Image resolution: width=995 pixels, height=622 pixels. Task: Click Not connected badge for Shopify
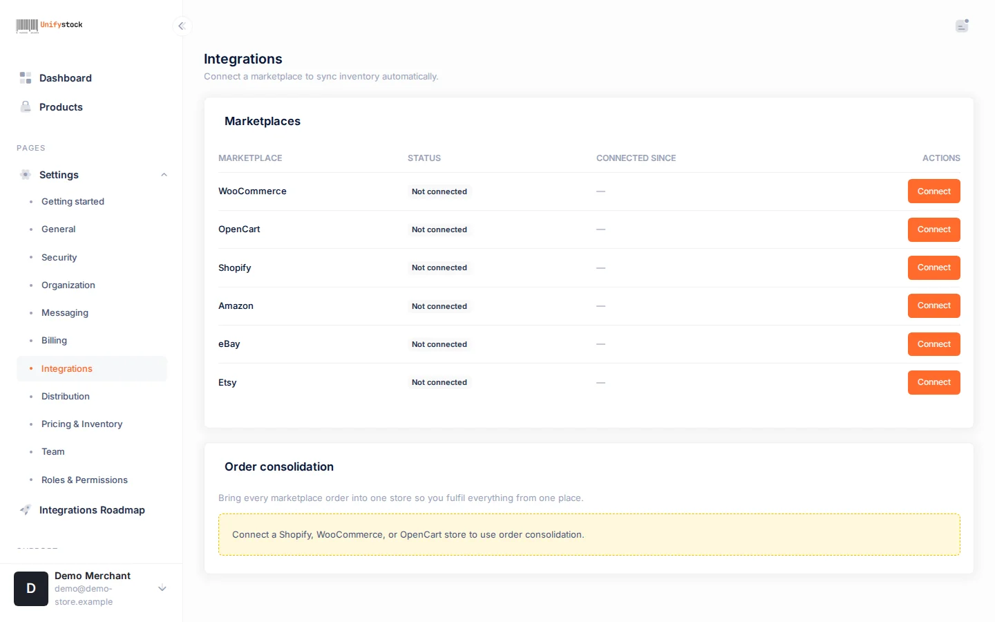pos(439,267)
